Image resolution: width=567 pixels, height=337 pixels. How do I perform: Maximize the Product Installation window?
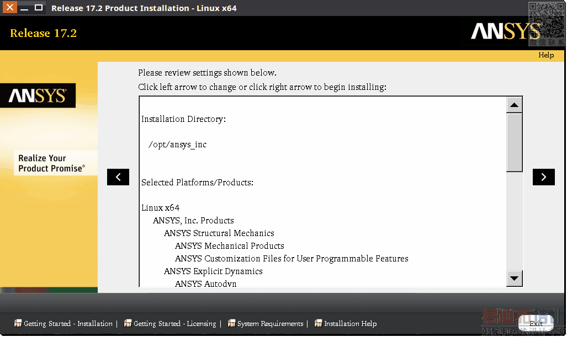tap(39, 8)
